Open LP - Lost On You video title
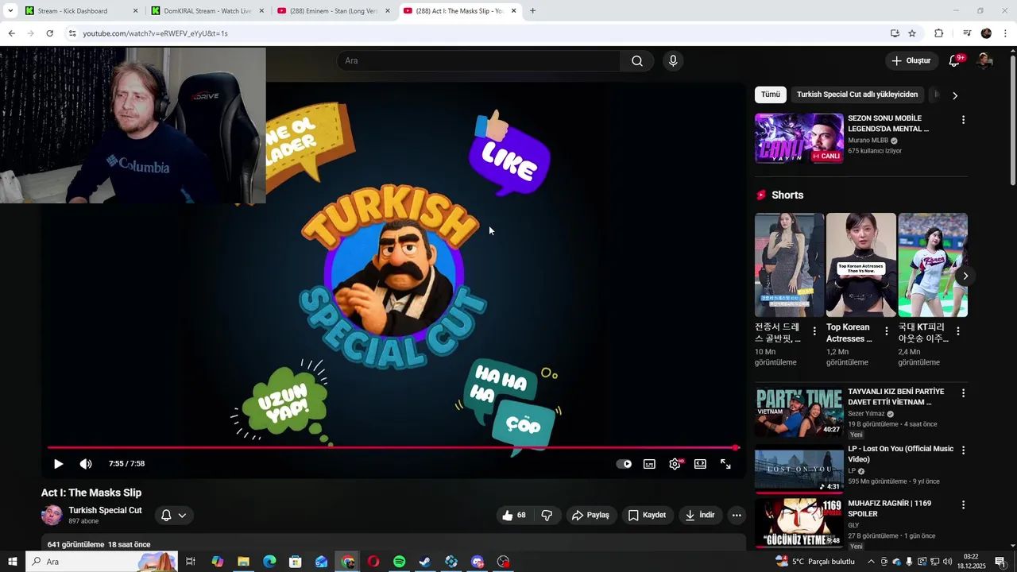The image size is (1017, 572). coord(900,454)
